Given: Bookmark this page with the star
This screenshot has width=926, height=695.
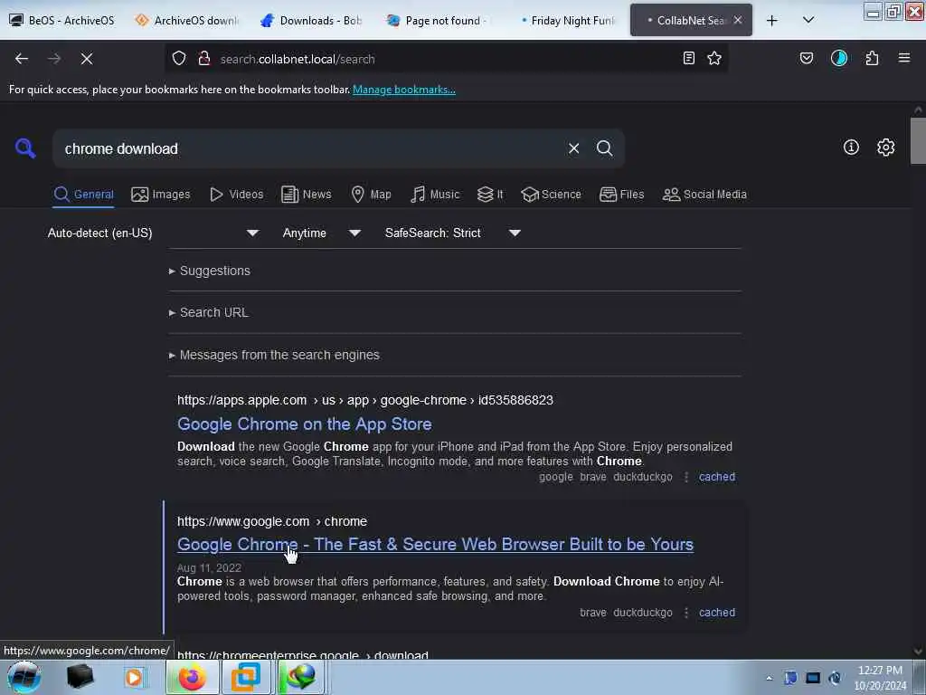Looking at the screenshot, I should [714, 59].
